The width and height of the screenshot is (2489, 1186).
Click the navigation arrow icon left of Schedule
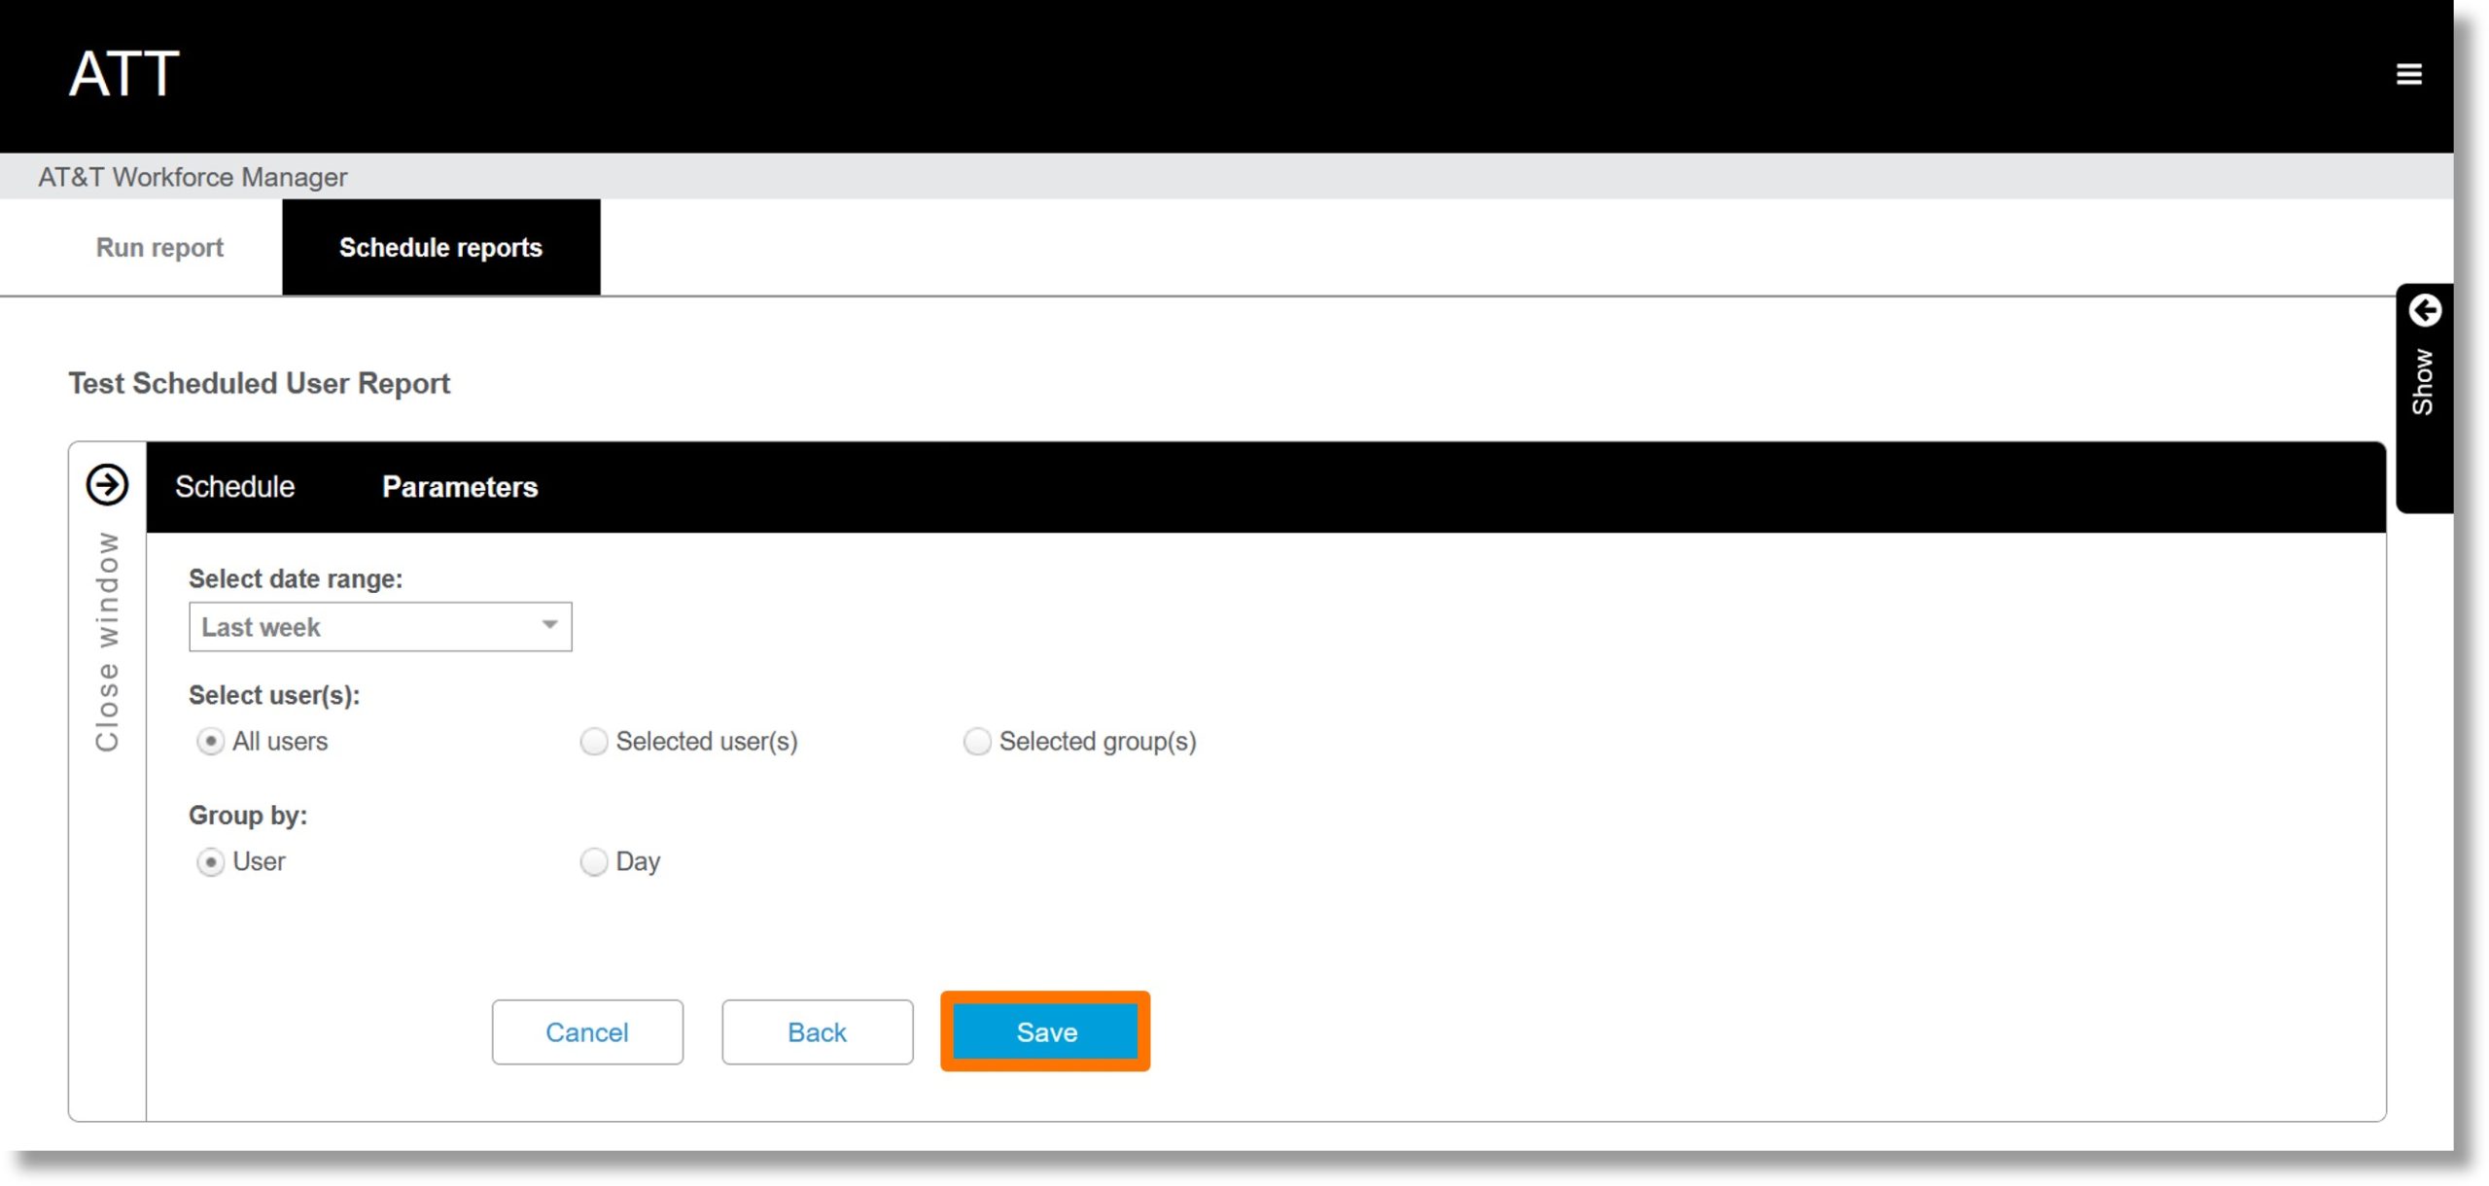click(x=106, y=484)
